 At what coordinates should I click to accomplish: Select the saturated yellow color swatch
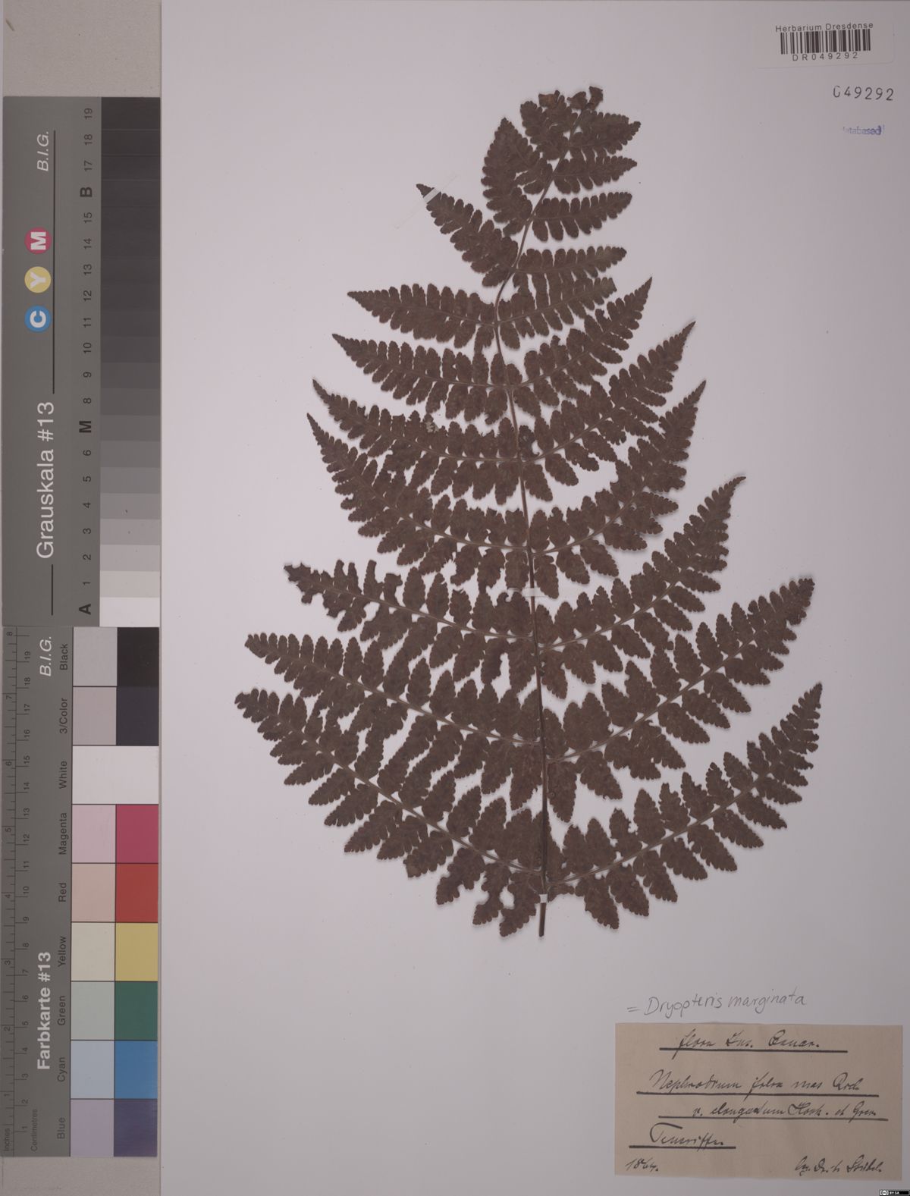(136, 952)
